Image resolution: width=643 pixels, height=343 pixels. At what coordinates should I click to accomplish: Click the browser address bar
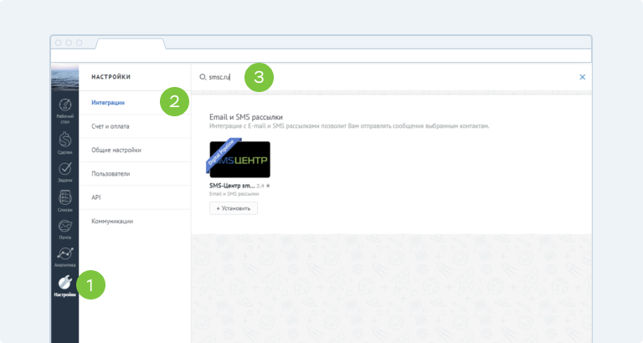[321, 55]
